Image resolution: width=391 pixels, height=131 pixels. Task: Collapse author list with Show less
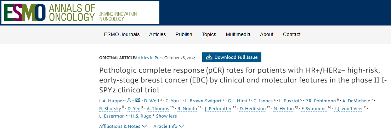tap(166, 116)
